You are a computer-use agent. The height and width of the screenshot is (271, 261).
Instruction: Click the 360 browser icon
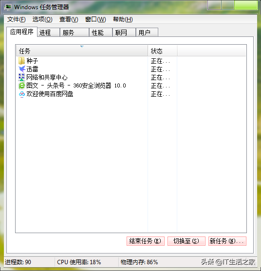coord(22,85)
